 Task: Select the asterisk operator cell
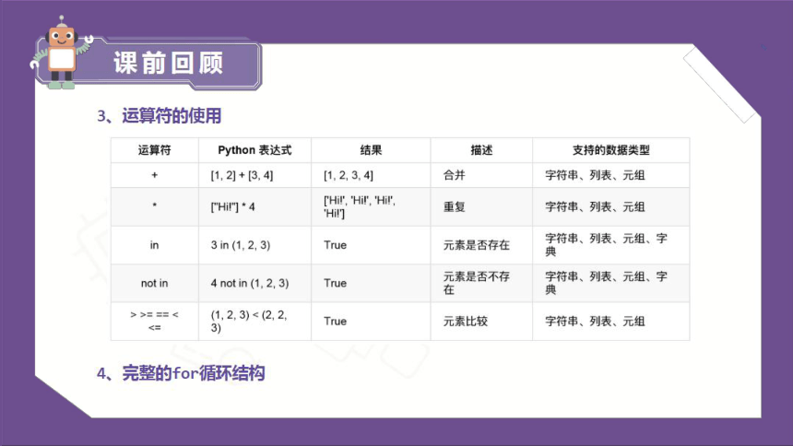pyautogui.click(x=154, y=206)
